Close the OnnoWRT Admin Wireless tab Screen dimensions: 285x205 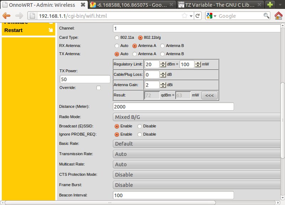pyautogui.click(x=83, y=5)
